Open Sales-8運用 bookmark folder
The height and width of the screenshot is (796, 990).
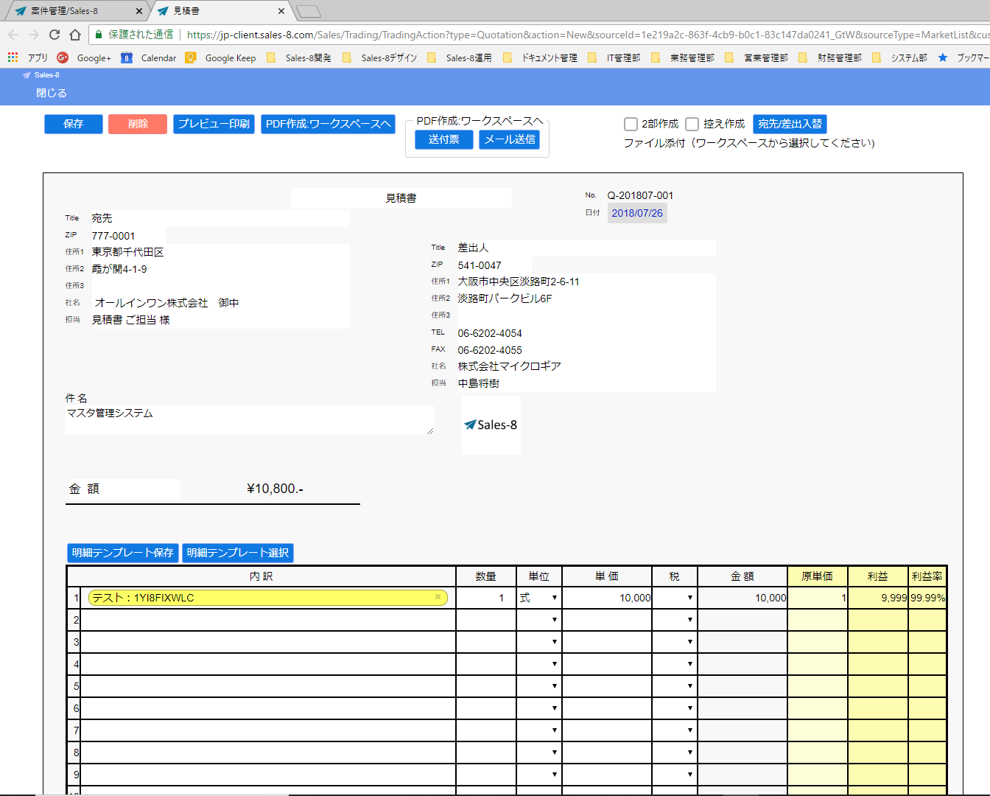click(460, 57)
